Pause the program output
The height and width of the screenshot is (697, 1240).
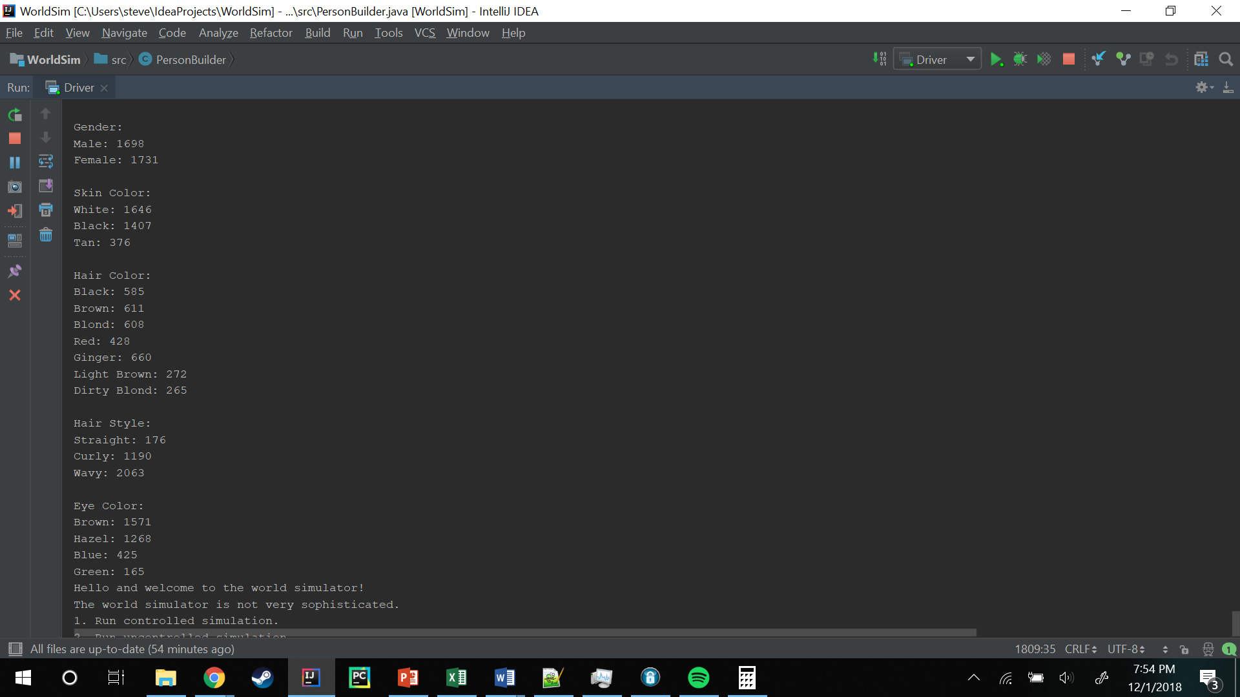15,163
